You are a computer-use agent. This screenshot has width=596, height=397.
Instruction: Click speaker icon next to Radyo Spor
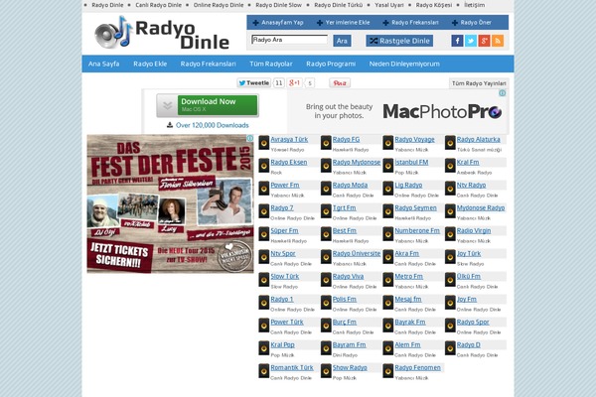450,326
